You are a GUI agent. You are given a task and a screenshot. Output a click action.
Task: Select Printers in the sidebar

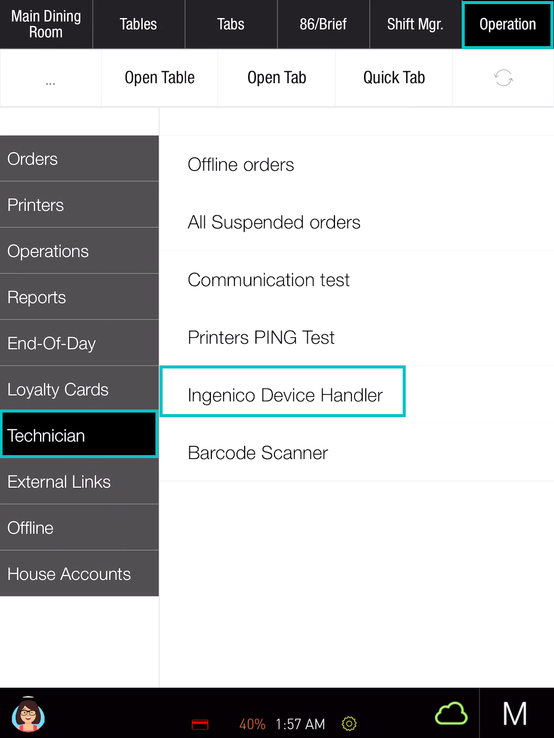pyautogui.click(x=79, y=205)
